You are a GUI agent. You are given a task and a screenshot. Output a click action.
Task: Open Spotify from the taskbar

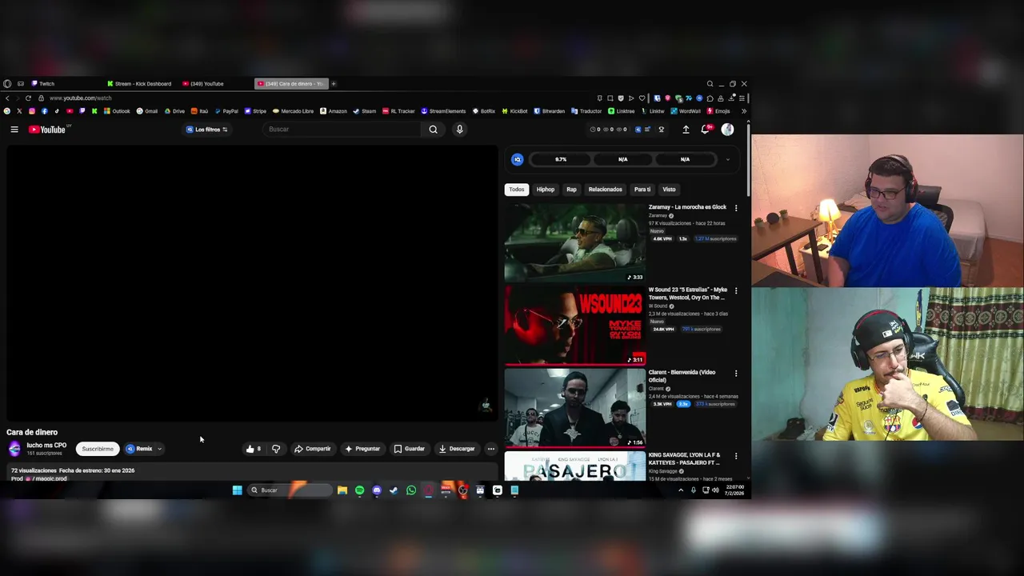(x=359, y=490)
